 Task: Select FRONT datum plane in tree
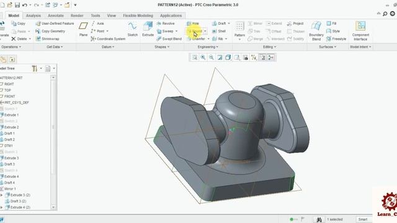click(8, 97)
